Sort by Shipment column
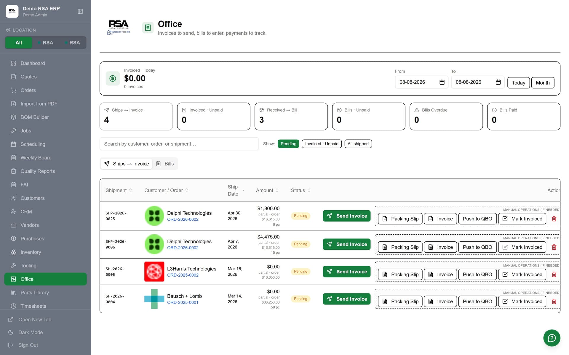The image size is (569, 355). pyautogui.click(x=119, y=190)
